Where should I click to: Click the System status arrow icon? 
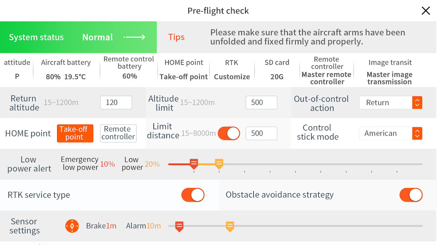[x=134, y=37]
